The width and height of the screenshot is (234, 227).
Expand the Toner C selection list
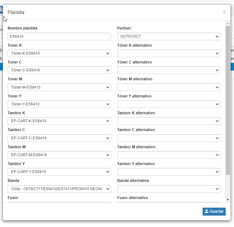(59, 70)
